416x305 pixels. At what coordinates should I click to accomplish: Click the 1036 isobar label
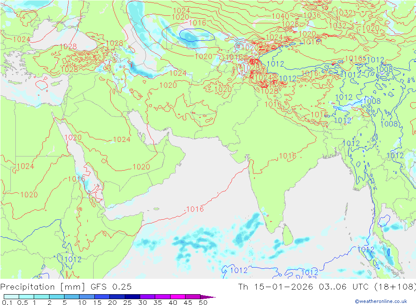[312, 15]
